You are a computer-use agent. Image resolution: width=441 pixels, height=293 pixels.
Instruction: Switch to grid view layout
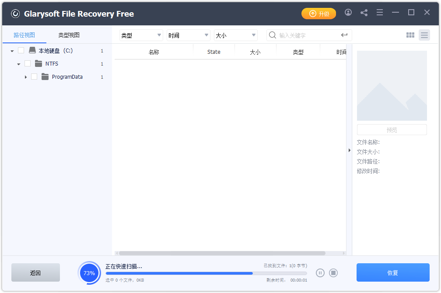(410, 35)
